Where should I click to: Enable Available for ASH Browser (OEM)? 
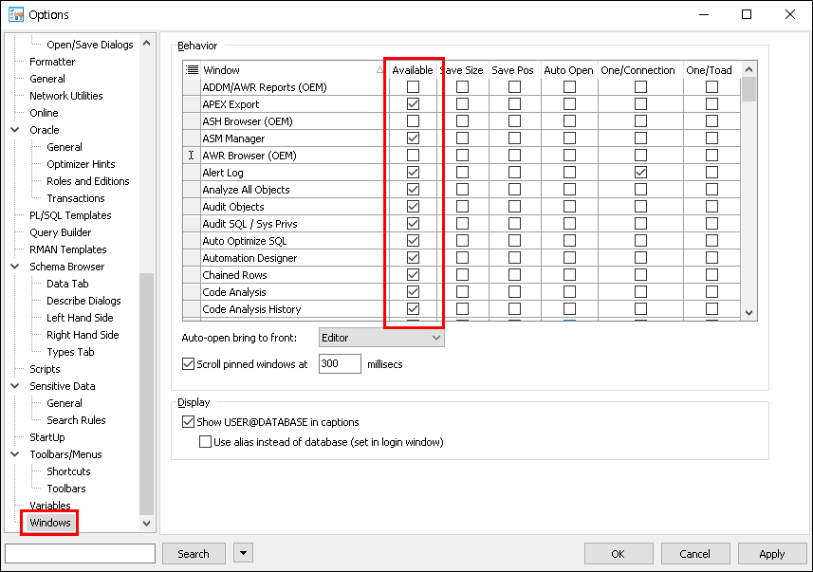[x=413, y=121]
